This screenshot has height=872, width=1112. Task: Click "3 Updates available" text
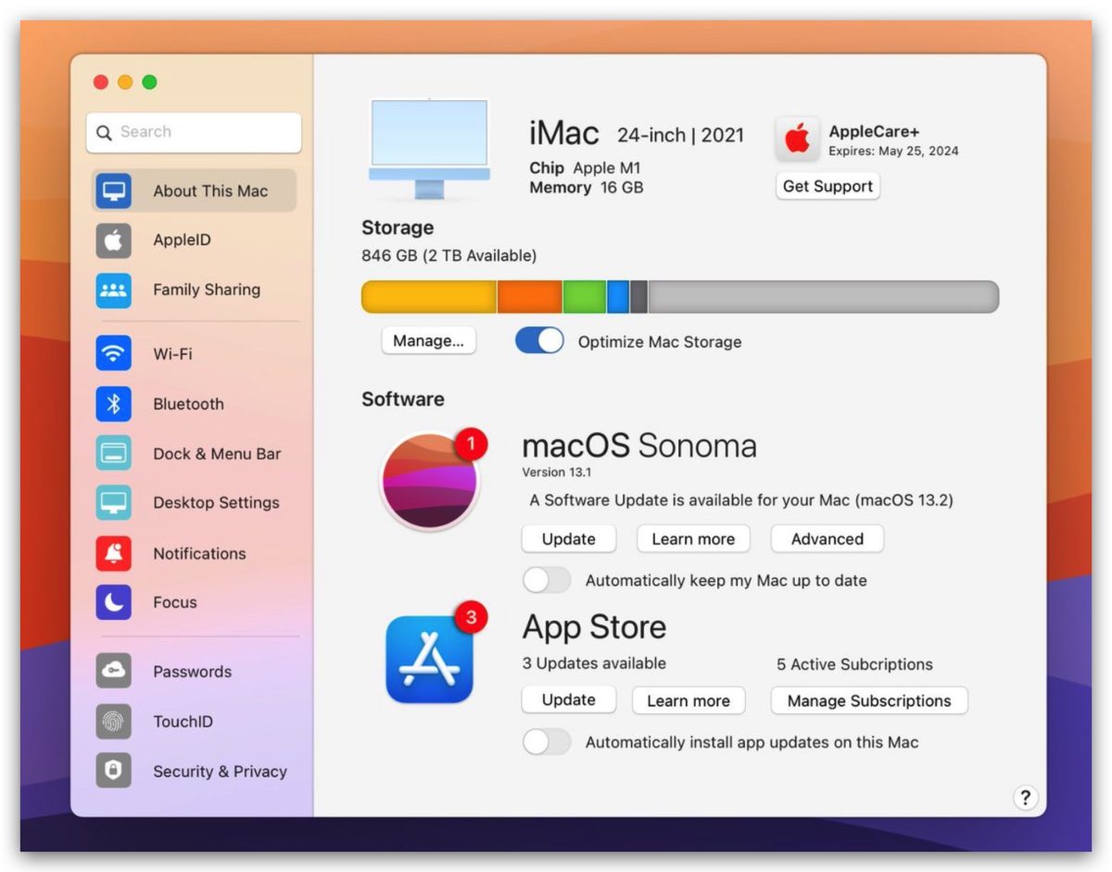594,663
